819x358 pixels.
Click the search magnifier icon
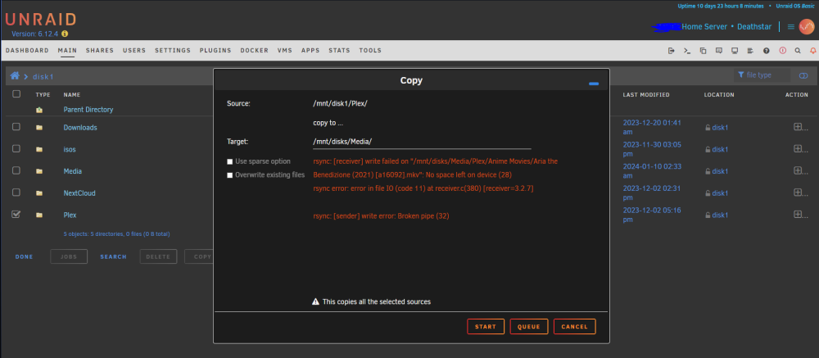coord(798,51)
